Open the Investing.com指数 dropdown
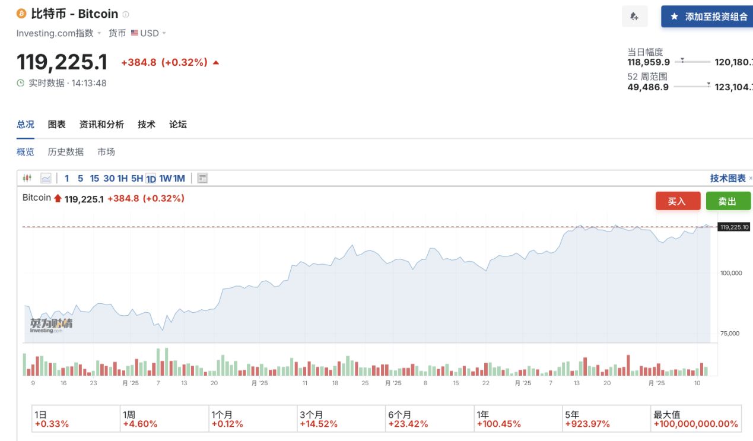The height and width of the screenshot is (441, 753). coord(59,33)
